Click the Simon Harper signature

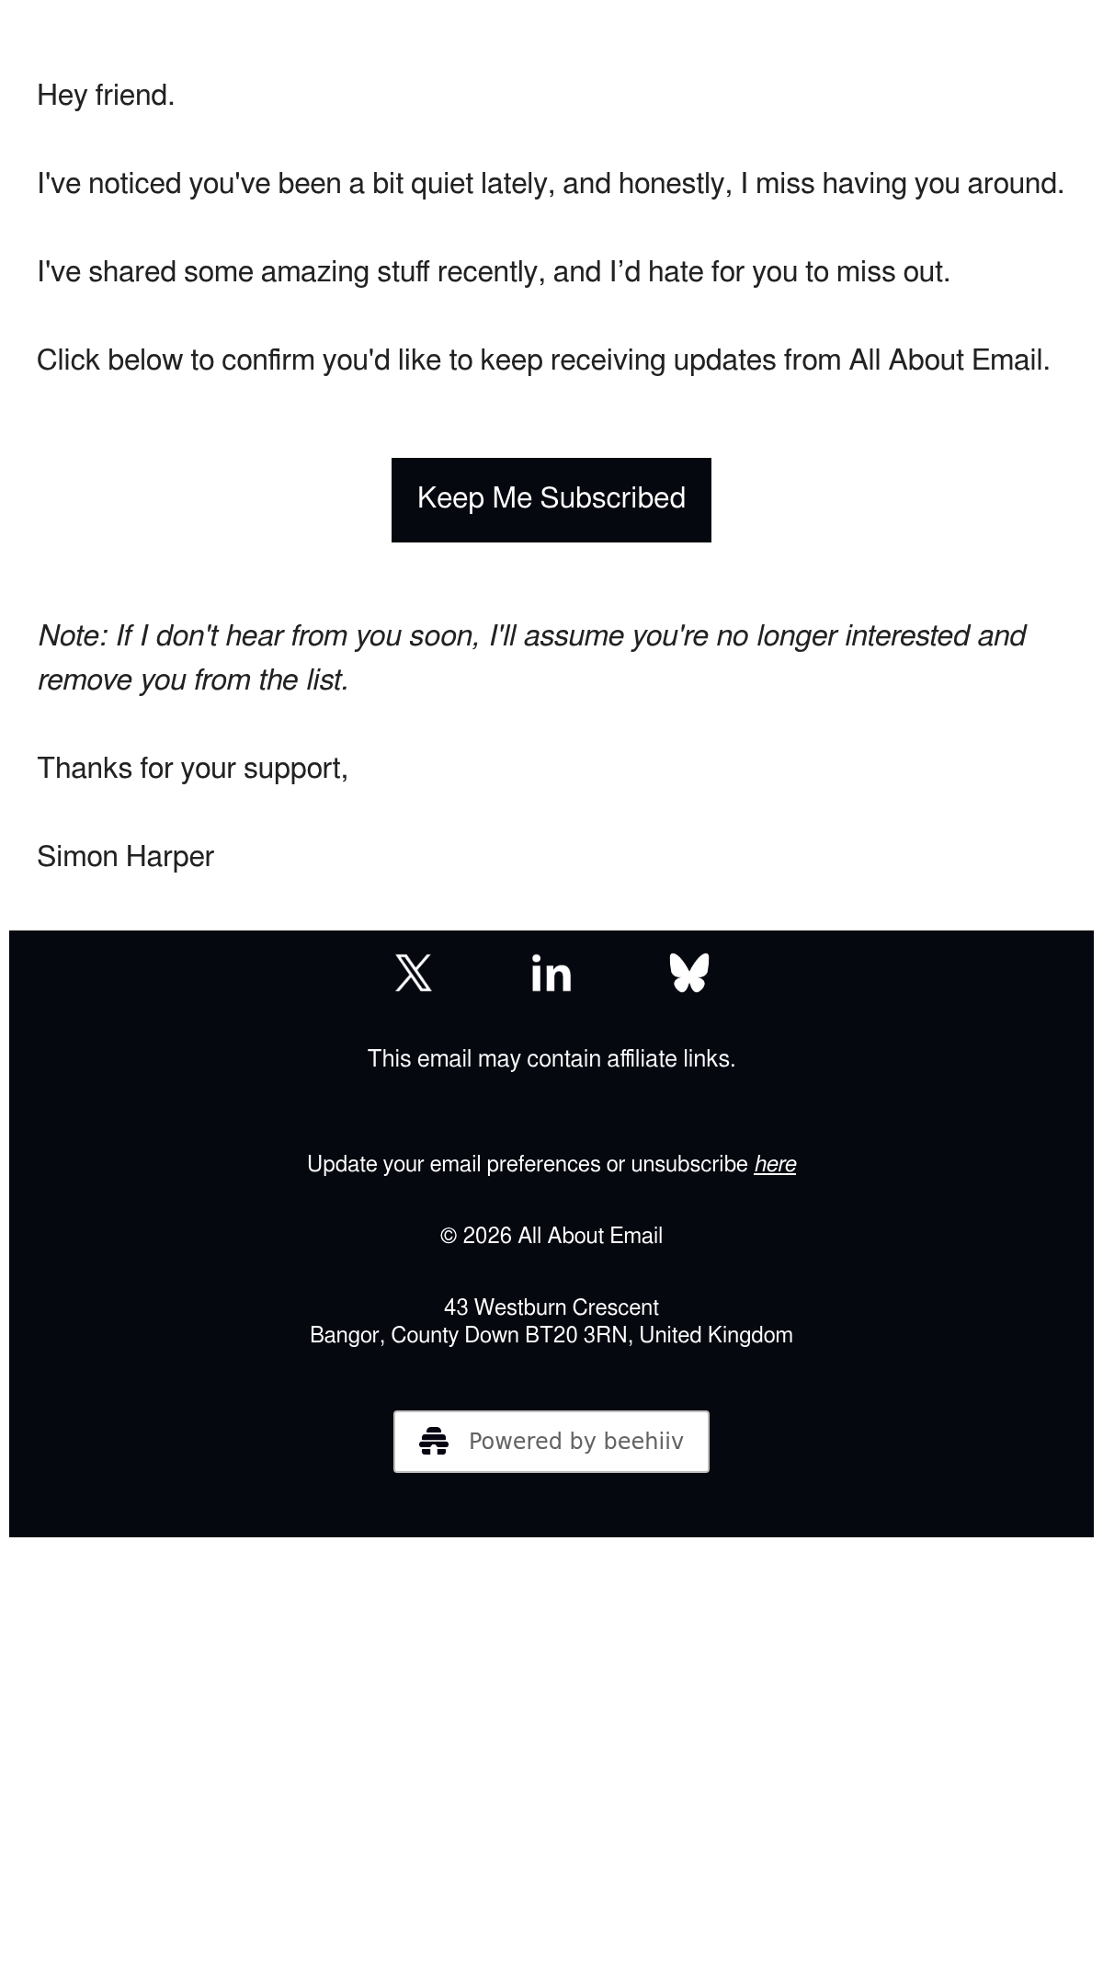pyautogui.click(x=125, y=856)
